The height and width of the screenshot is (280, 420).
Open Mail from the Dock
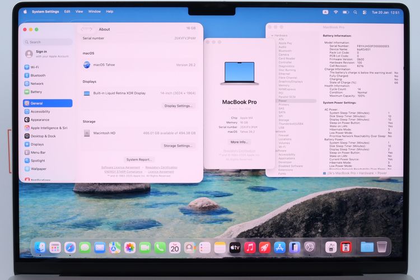click(100, 248)
